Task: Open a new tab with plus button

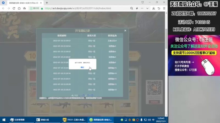Action: coord(47,3)
